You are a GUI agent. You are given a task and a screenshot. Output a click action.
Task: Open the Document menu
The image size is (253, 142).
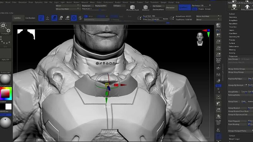tap(22, 2)
